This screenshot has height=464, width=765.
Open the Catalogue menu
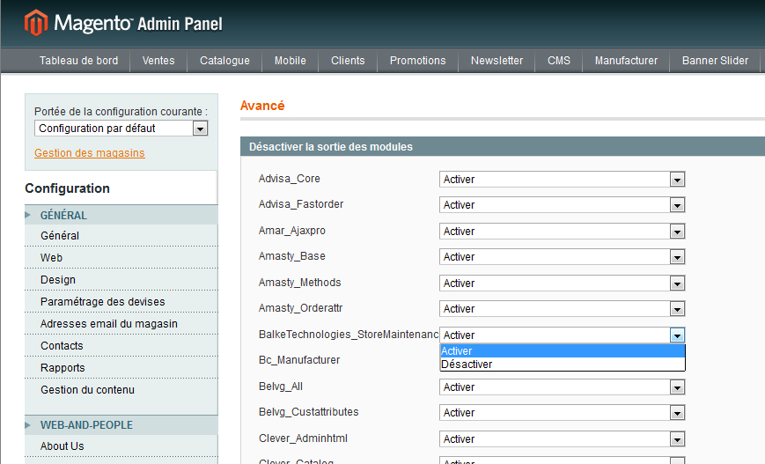(x=224, y=61)
